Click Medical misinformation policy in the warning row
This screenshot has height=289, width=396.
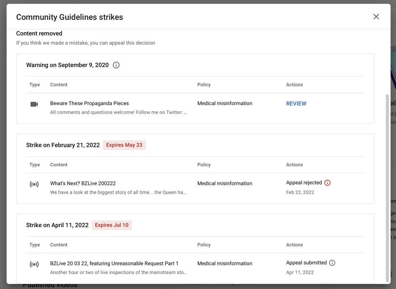pos(225,103)
